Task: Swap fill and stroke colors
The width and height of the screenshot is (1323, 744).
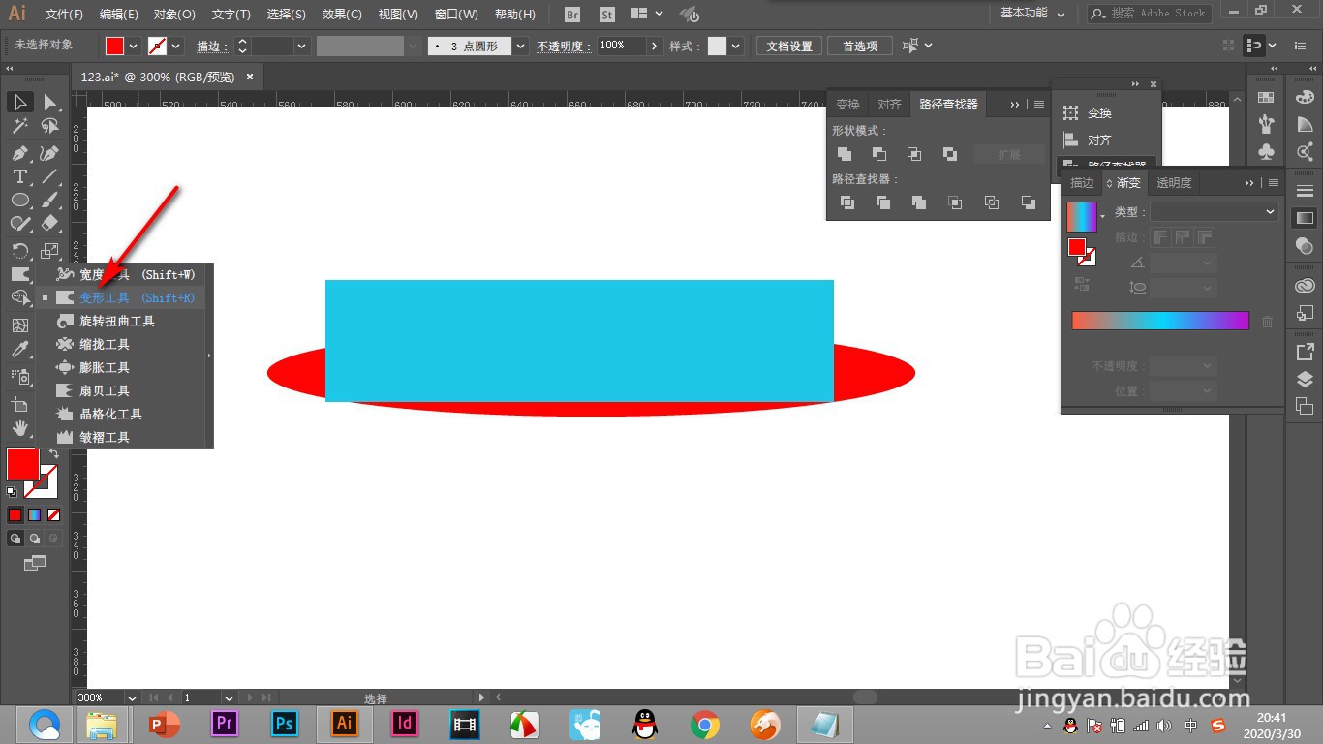Action: pos(53,453)
